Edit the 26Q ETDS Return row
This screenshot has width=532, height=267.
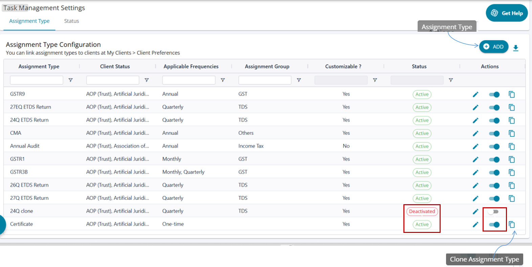pyautogui.click(x=475, y=185)
